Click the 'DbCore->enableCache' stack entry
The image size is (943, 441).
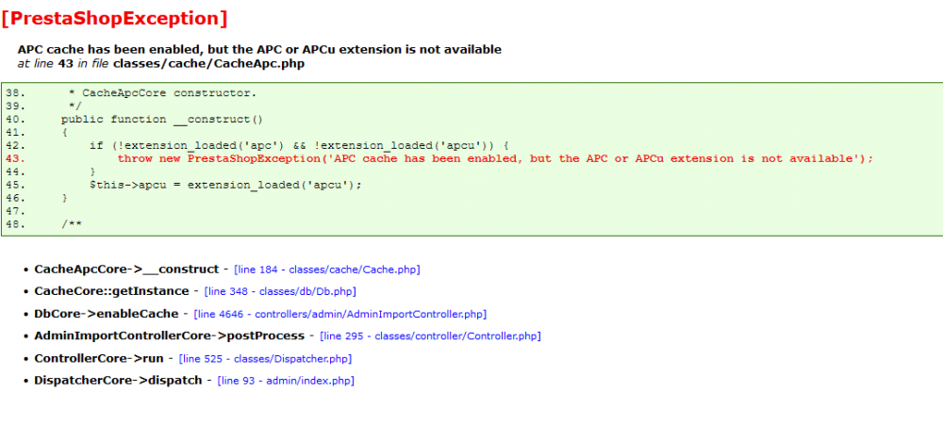pos(107,314)
